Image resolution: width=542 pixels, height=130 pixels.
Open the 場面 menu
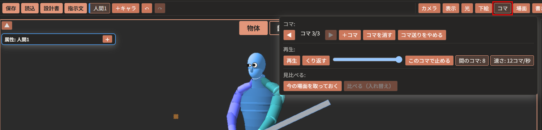[521, 9]
